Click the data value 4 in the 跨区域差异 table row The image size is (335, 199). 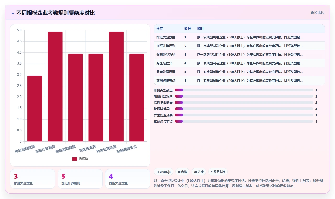click(185, 63)
